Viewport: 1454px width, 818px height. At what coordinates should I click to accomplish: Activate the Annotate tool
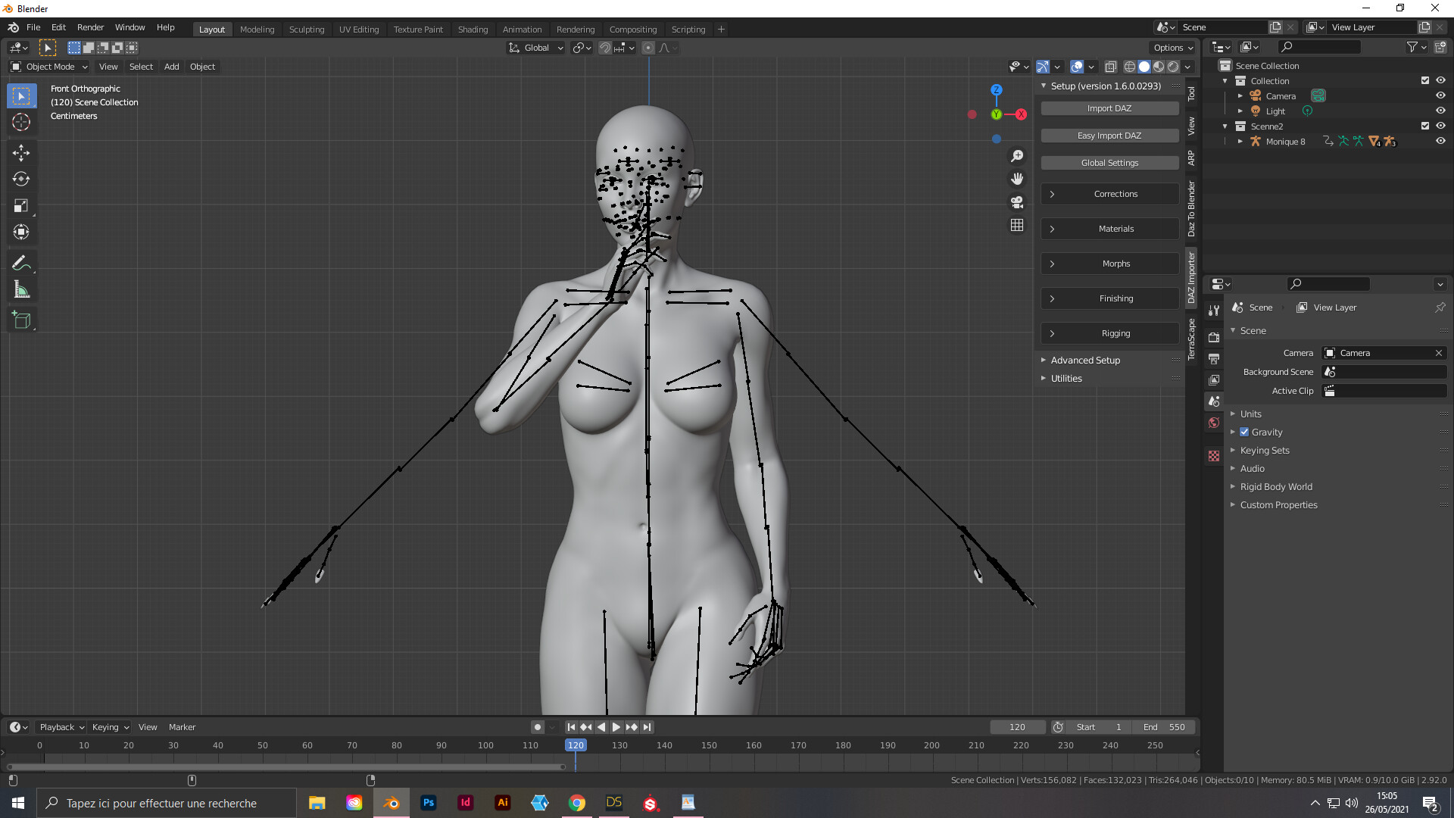[x=21, y=263]
